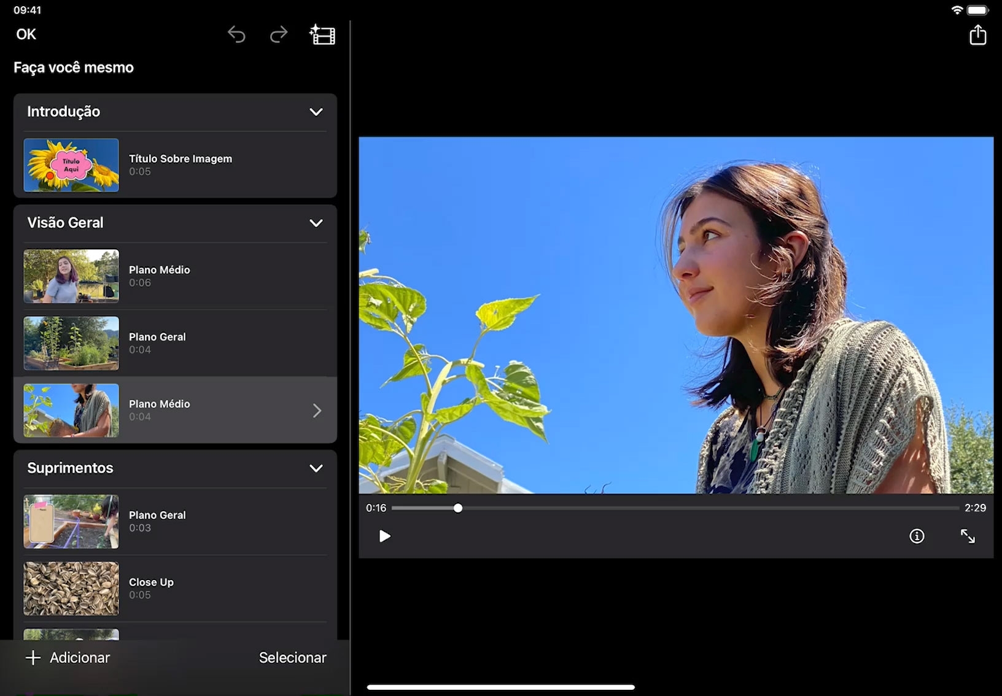Collapse the Visão Geral section
The width and height of the screenshot is (1002, 696).
pos(316,223)
